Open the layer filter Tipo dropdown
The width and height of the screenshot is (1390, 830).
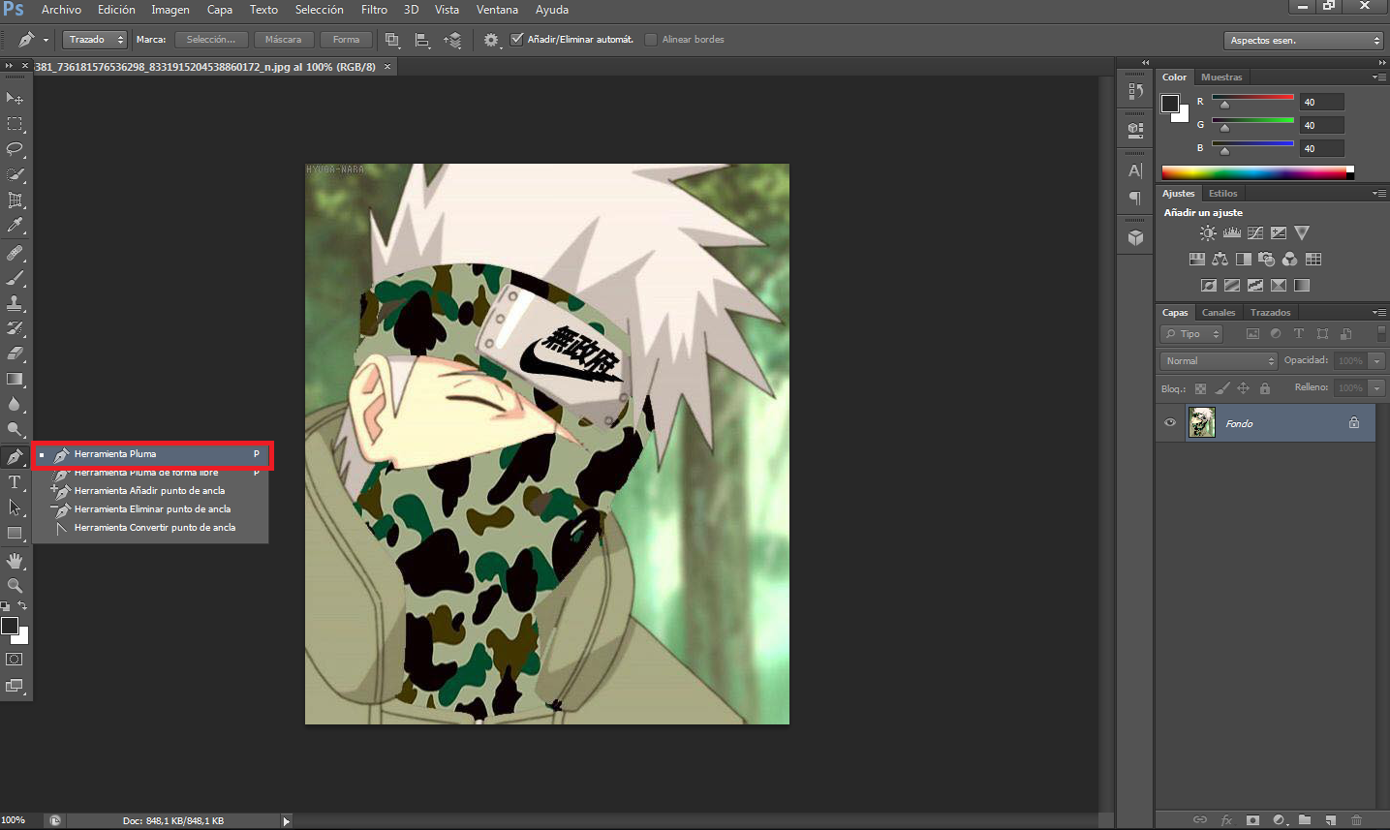(1191, 334)
